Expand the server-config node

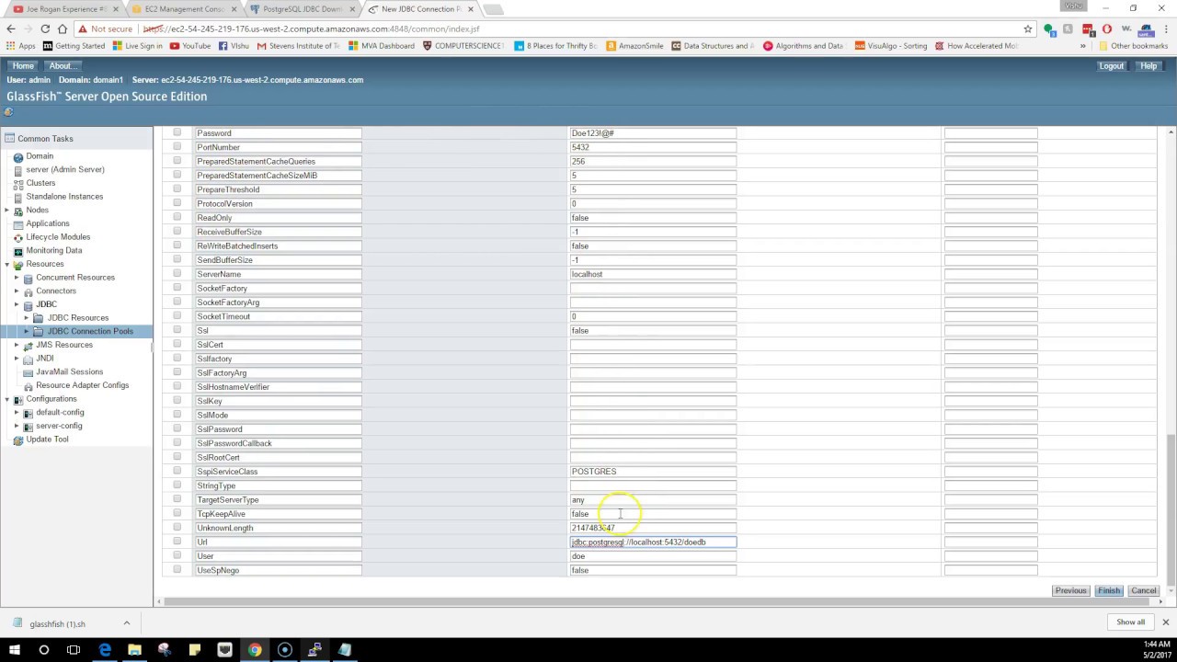pos(17,426)
